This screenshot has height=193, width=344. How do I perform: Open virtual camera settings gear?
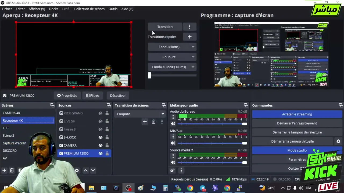[338, 141]
